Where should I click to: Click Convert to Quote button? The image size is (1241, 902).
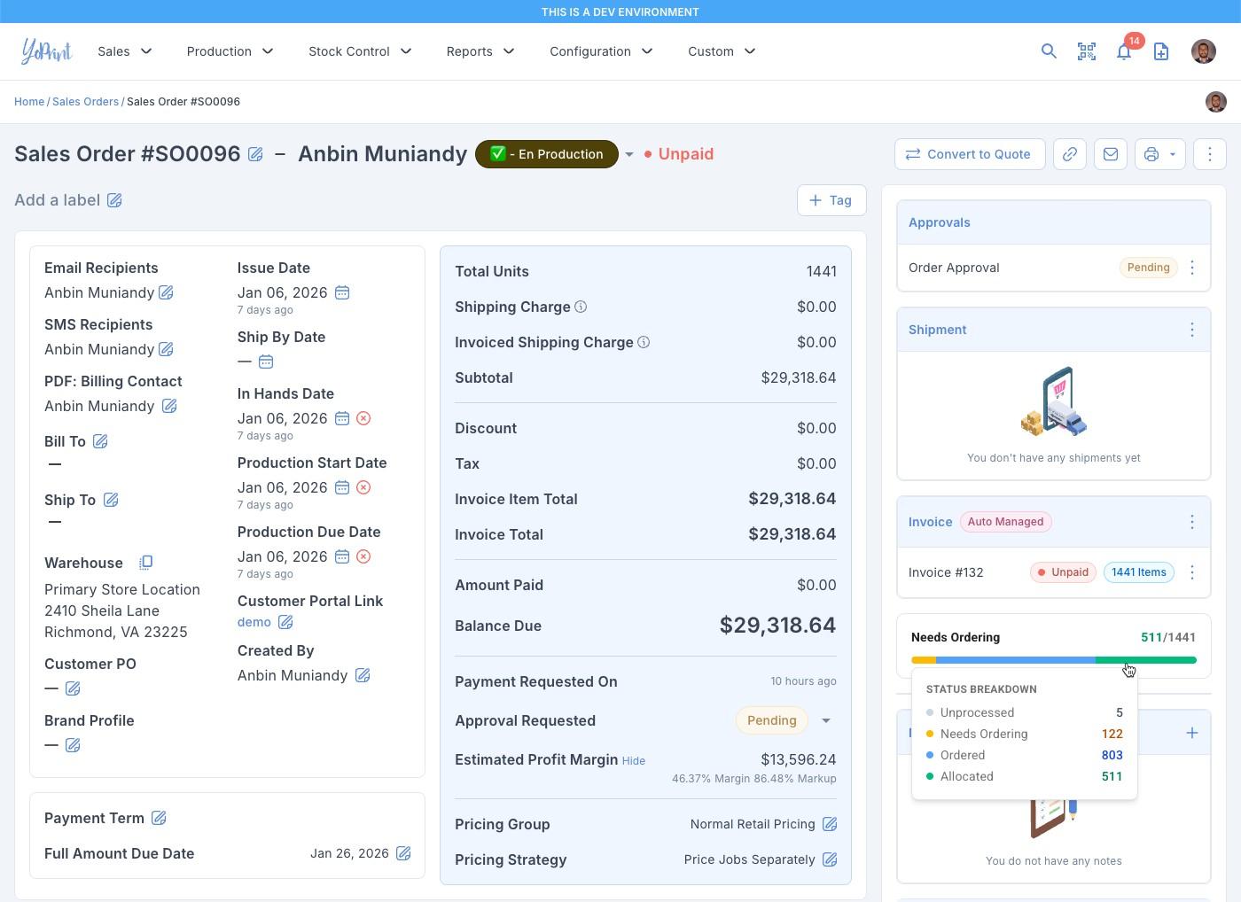click(x=969, y=154)
